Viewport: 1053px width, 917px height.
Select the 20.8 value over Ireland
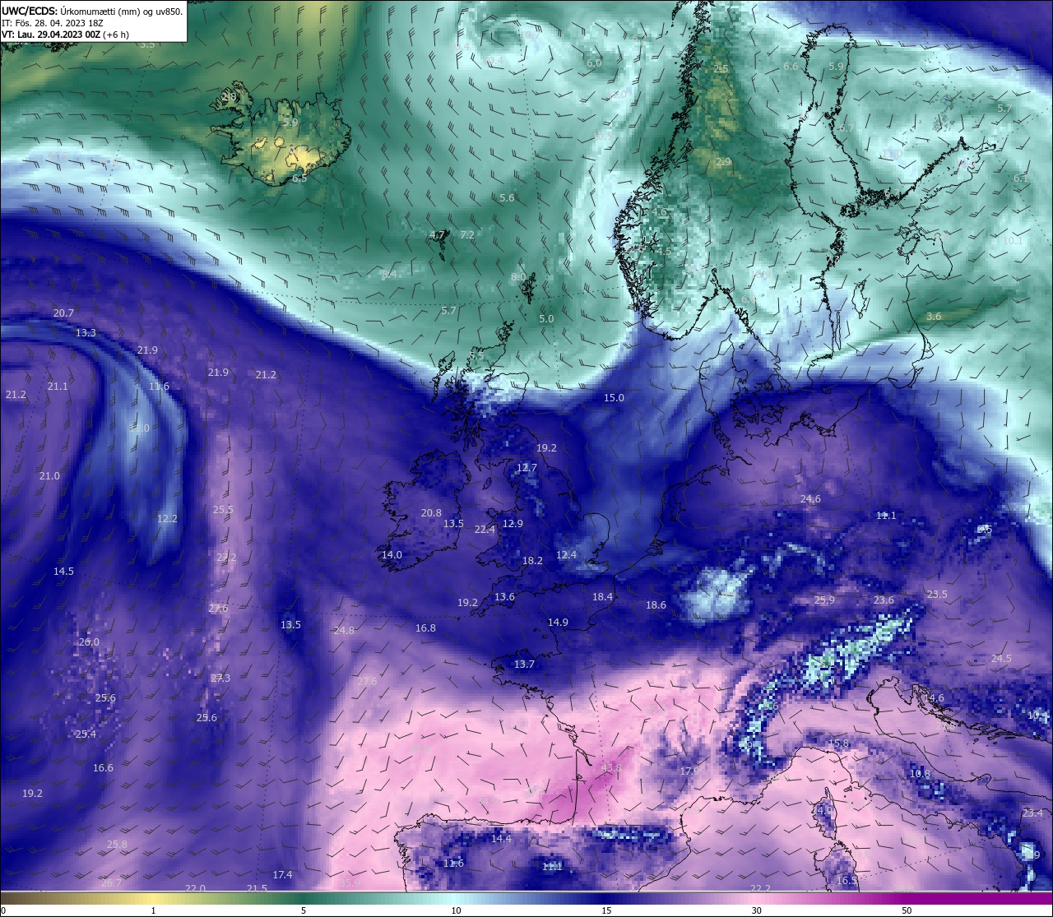click(x=431, y=512)
